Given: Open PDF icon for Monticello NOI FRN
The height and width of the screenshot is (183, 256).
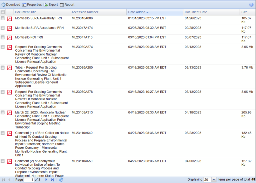Looking at the screenshot, I should 10,38.
